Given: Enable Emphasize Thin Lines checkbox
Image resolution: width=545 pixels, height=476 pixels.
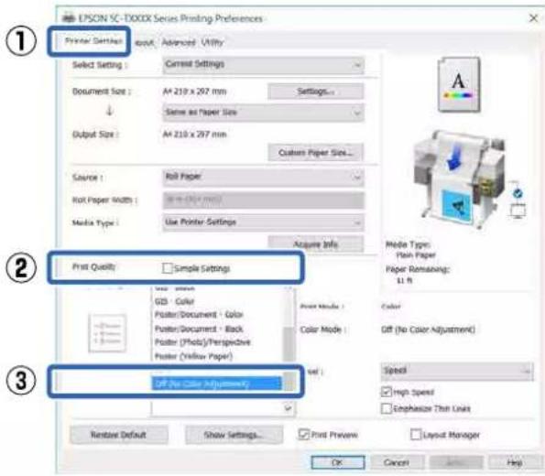Looking at the screenshot, I should pyautogui.click(x=387, y=408).
